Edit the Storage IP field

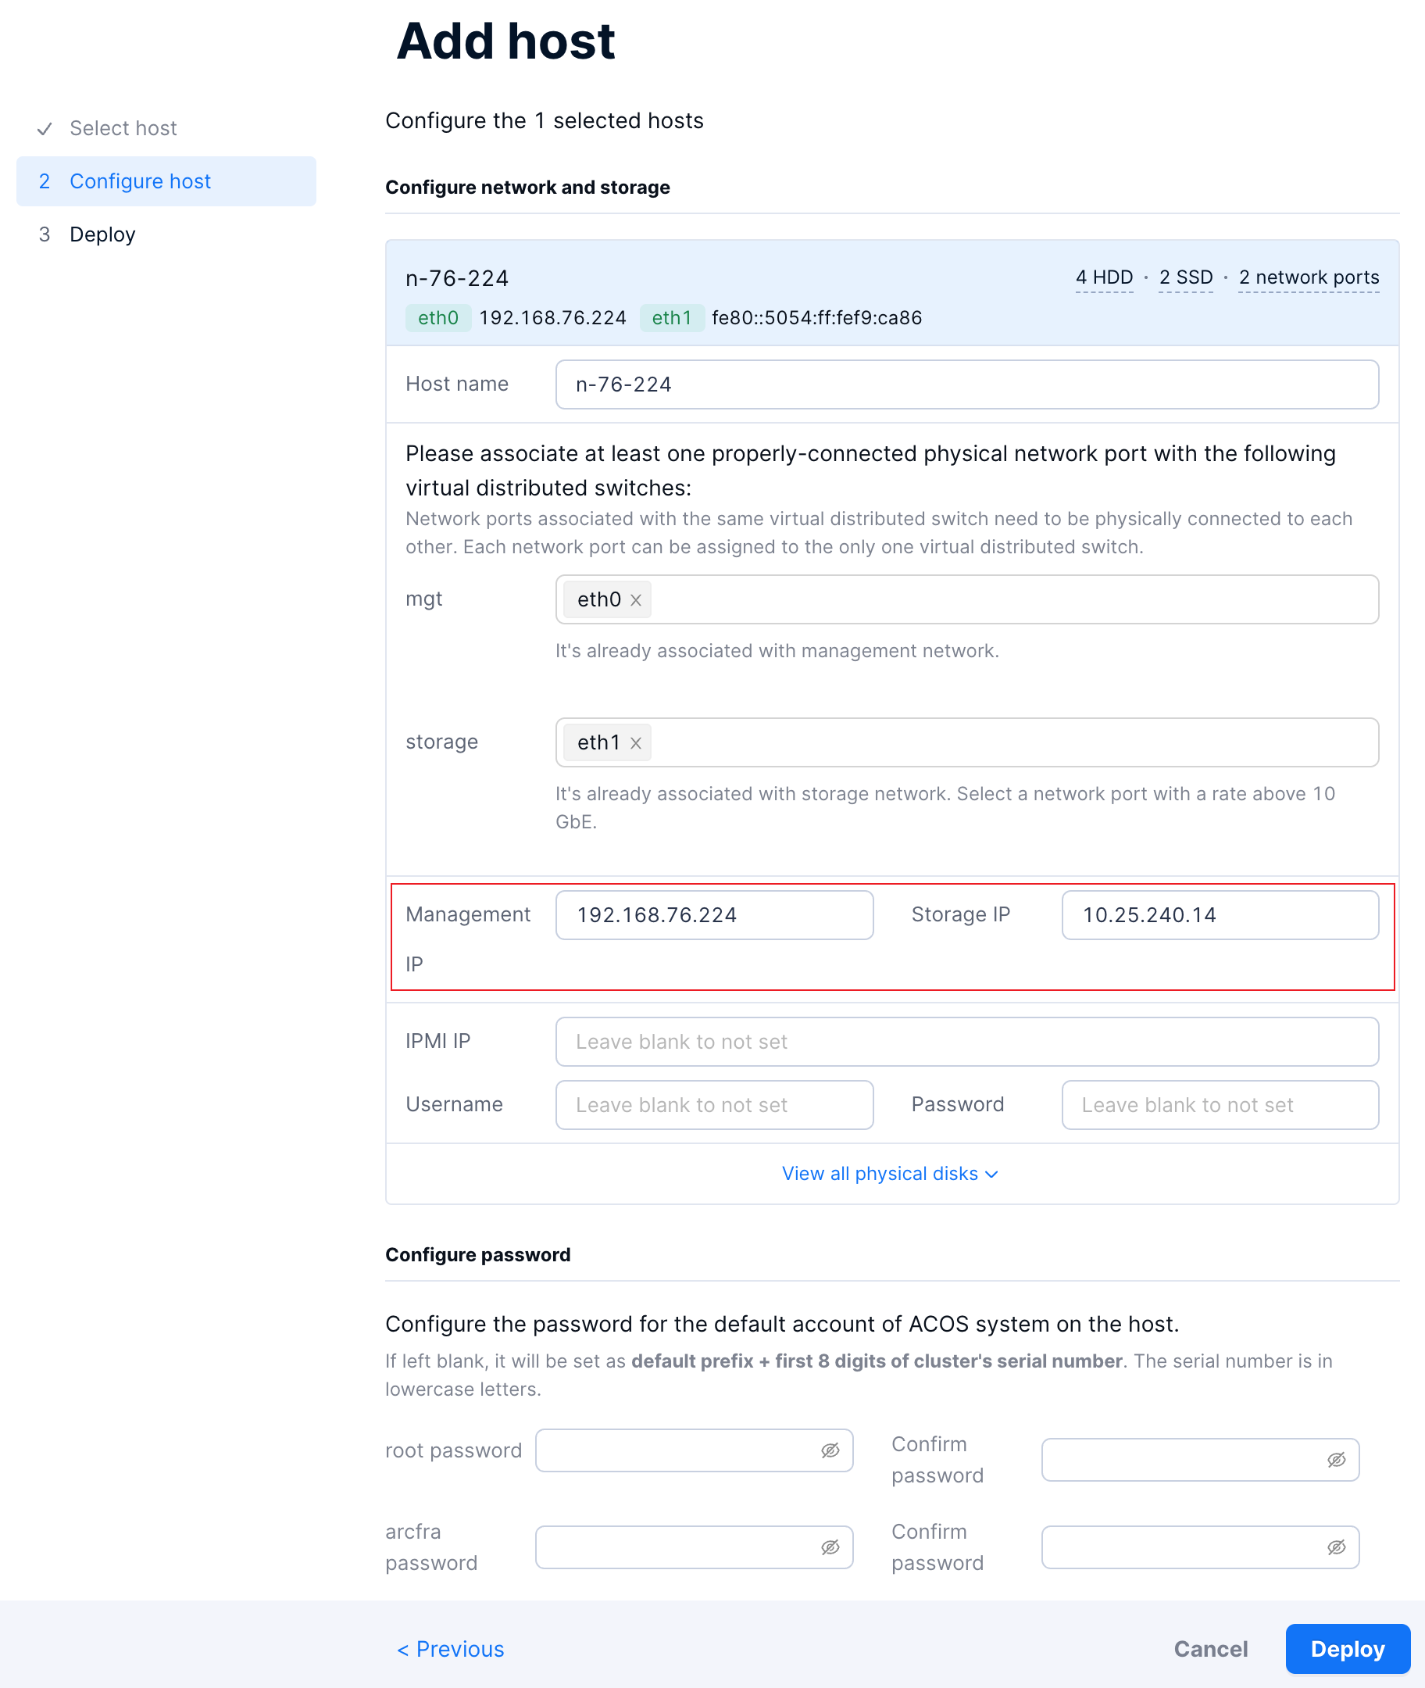pyautogui.click(x=1219, y=914)
